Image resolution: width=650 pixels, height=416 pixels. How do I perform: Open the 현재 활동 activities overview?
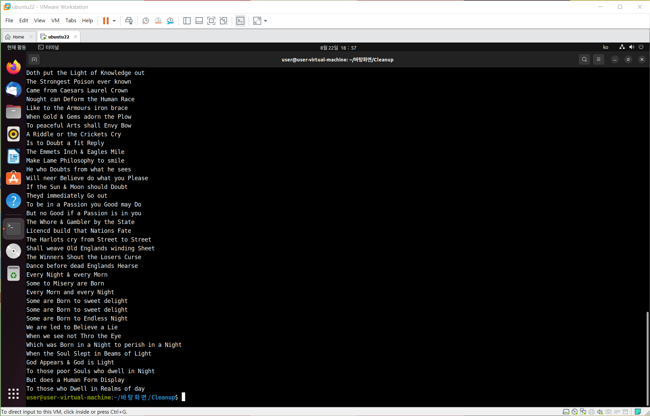(x=17, y=47)
